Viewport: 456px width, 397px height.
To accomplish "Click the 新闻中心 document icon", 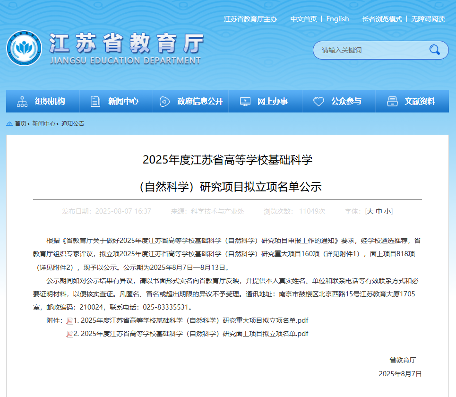I will click(x=95, y=102).
